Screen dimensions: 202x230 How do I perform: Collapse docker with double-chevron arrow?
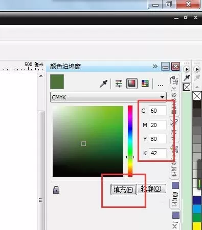(x=155, y=66)
